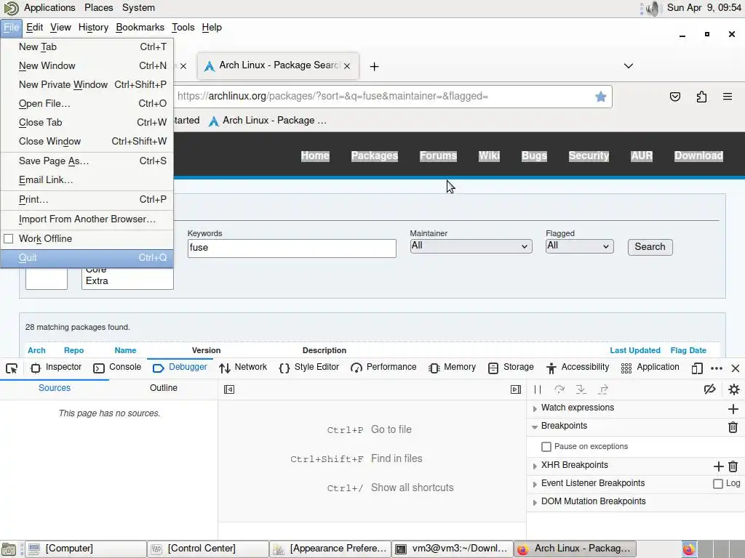This screenshot has height=558, width=745.
Task: Click the element picker icon in DevTools
Action: tap(12, 368)
